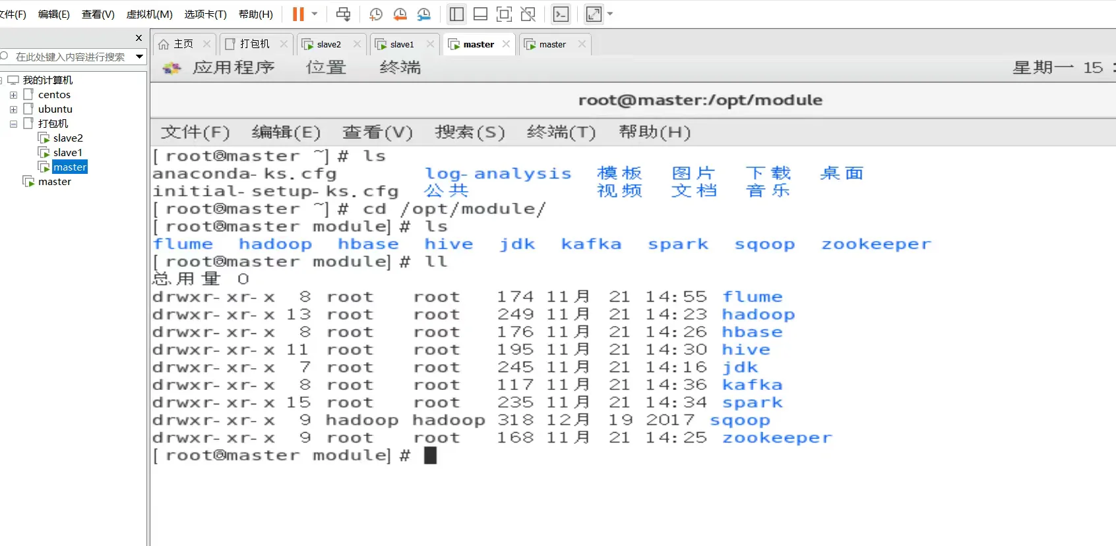Open the VMware 查看(V) menu
The width and height of the screenshot is (1116, 546).
coord(98,14)
